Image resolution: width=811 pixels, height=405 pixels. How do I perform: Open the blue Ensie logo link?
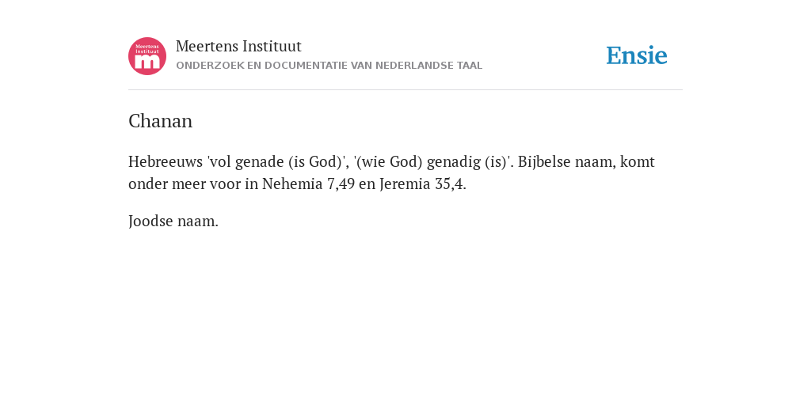[x=637, y=55]
